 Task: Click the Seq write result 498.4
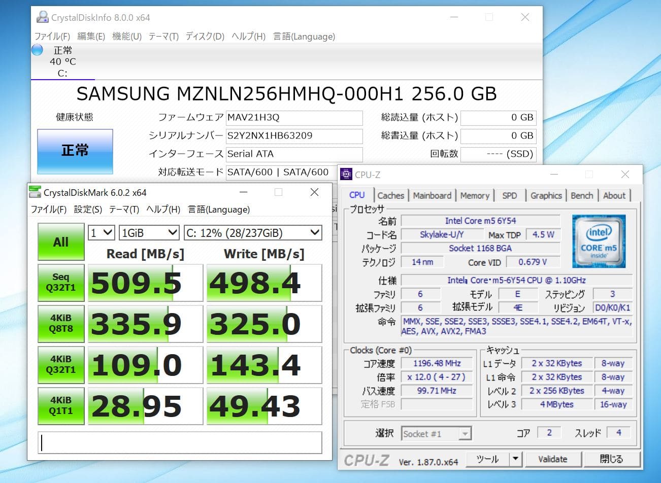tap(265, 283)
